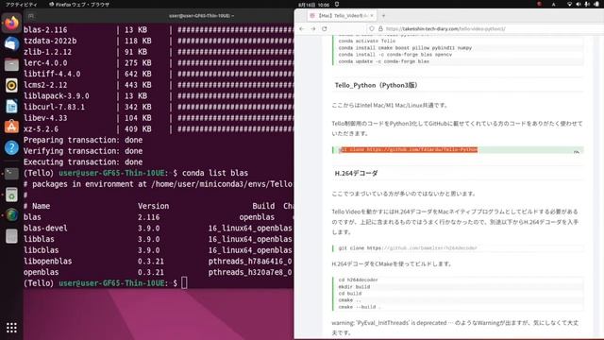This screenshot has width=604, height=340.
Task: Click the padlock site info icon
Action: tap(380, 28)
